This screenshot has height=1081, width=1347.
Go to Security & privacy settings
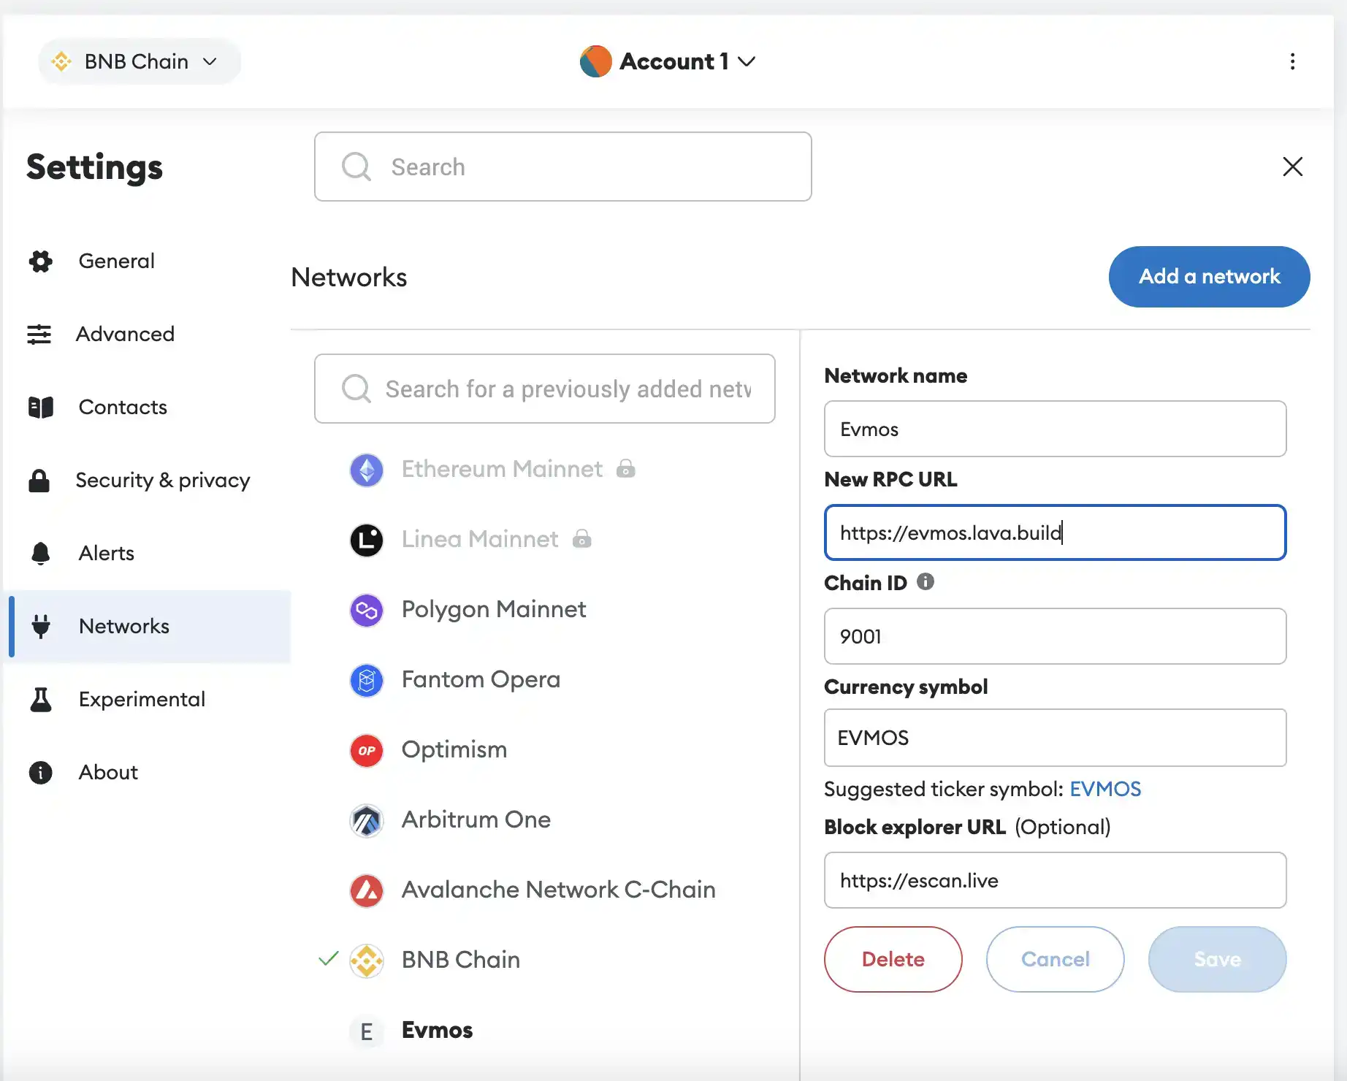162,480
